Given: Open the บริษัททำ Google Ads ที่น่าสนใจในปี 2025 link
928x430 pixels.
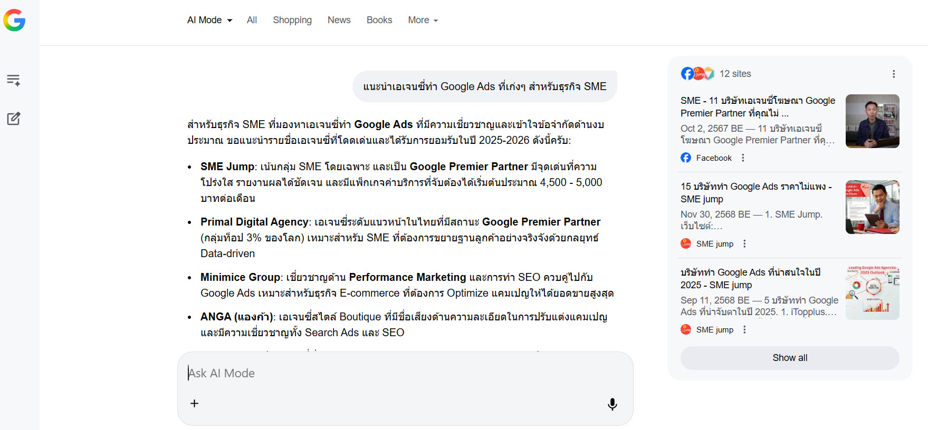Looking at the screenshot, I should click(x=751, y=279).
